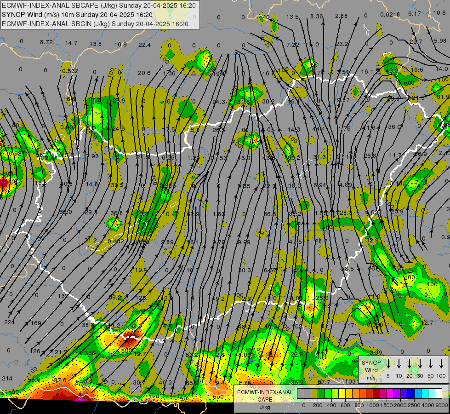The width and height of the screenshot is (450, 414).
Task: Click the map value 55.6
Action: point(34,380)
